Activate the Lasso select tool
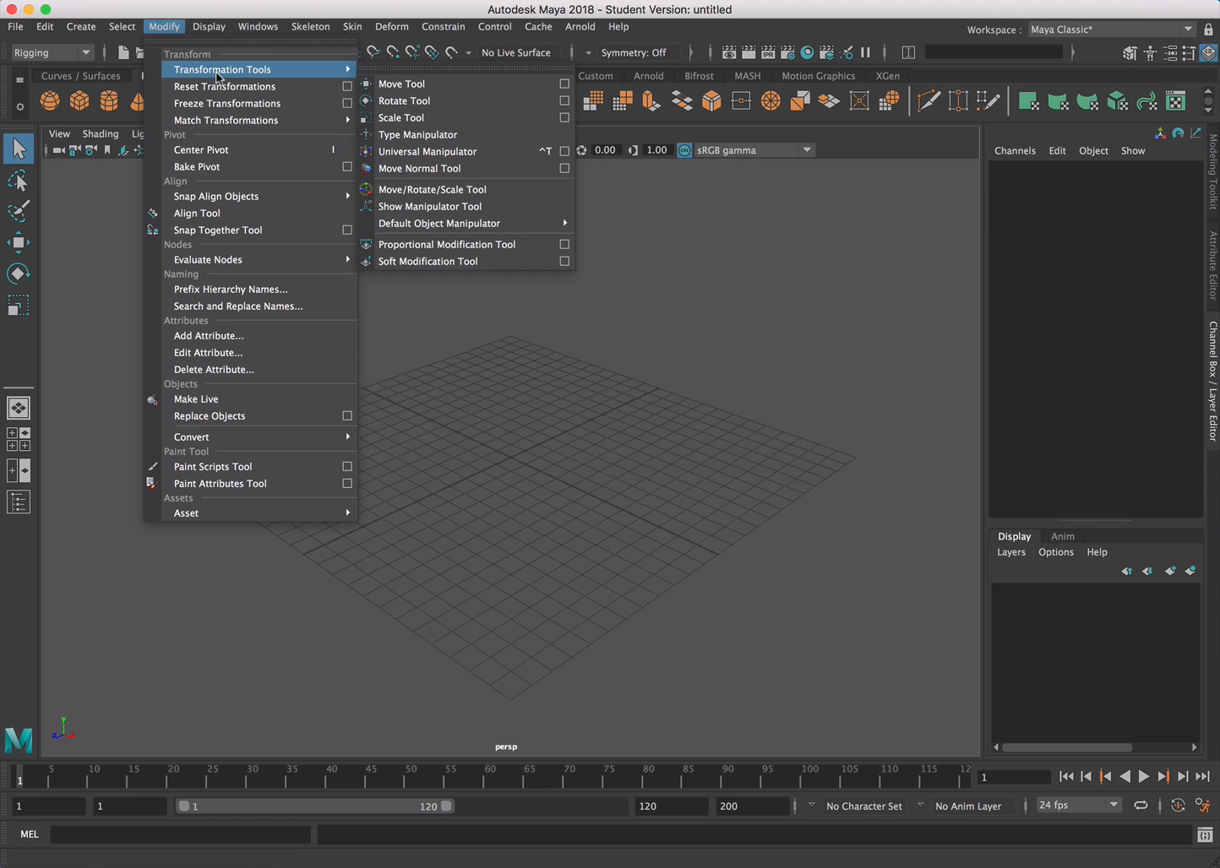Viewport: 1220px width, 868px height. click(x=19, y=181)
